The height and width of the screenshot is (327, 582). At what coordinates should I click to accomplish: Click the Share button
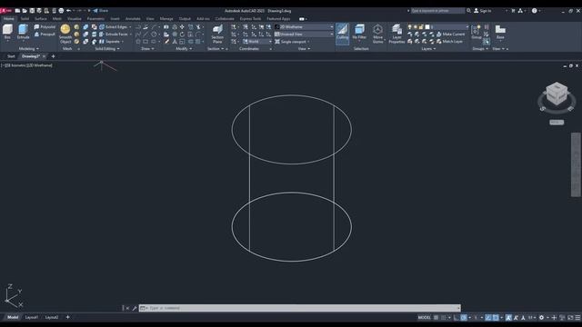(x=101, y=11)
